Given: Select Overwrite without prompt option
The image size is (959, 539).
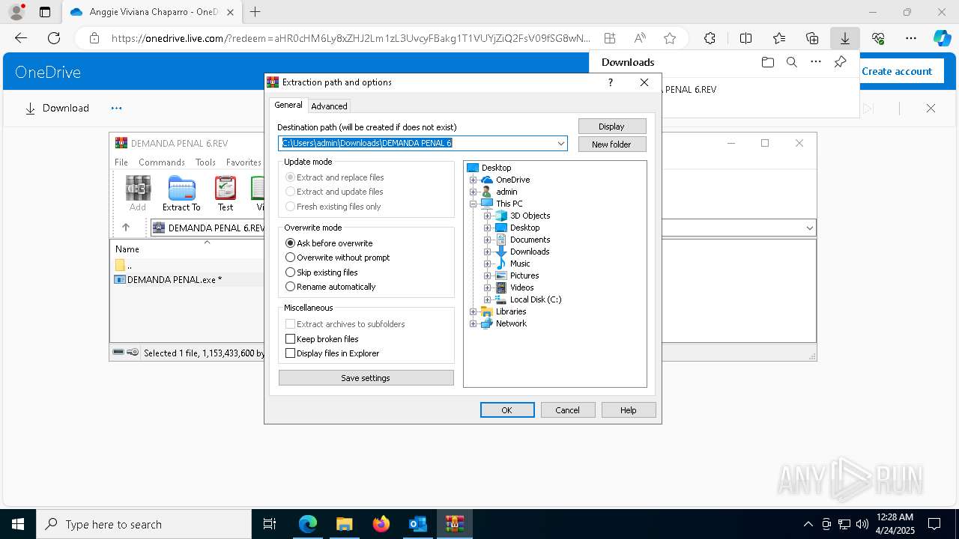Looking at the screenshot, I should pyautogui.click(x=338, y=258).
